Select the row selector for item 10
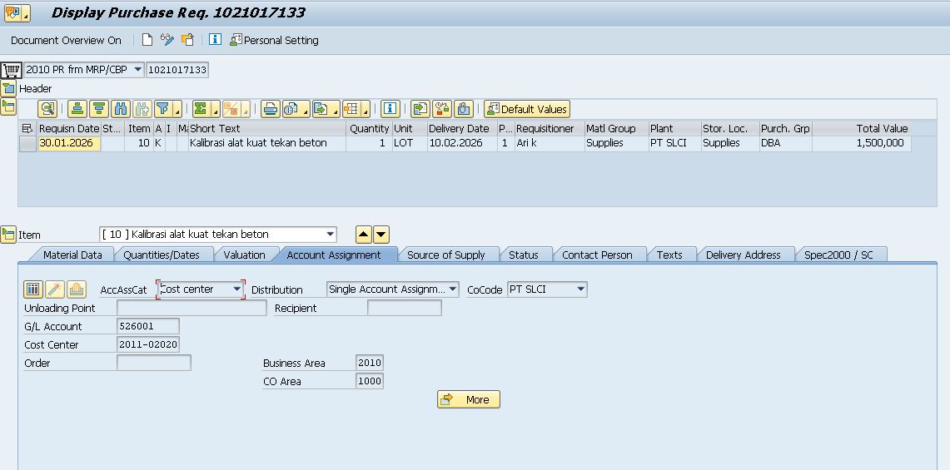 tap(27, 143)
